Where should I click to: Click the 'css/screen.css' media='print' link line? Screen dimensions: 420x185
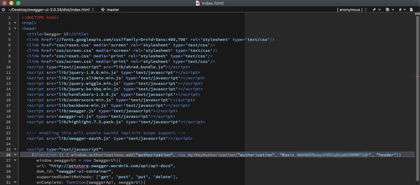click(x=121, y=61)
